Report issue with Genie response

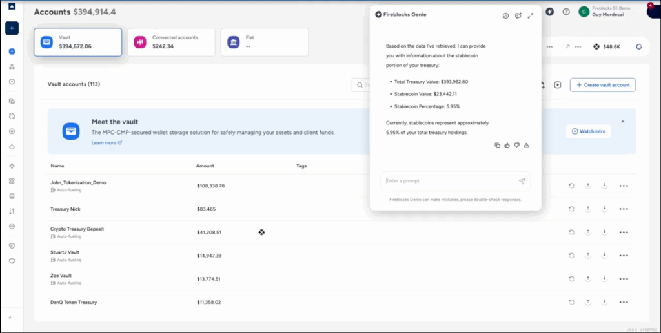point(527,146)
